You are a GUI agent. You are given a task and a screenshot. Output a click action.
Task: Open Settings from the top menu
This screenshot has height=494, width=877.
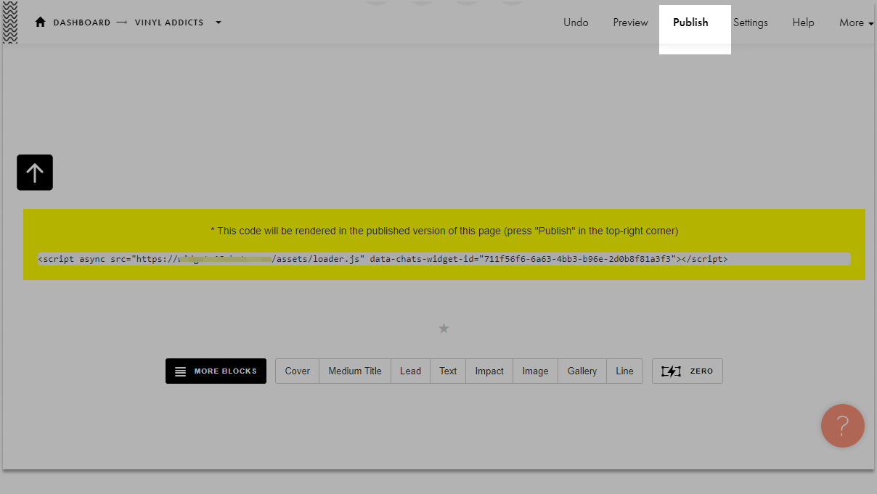pyautogui.click(x=750, y=22)
